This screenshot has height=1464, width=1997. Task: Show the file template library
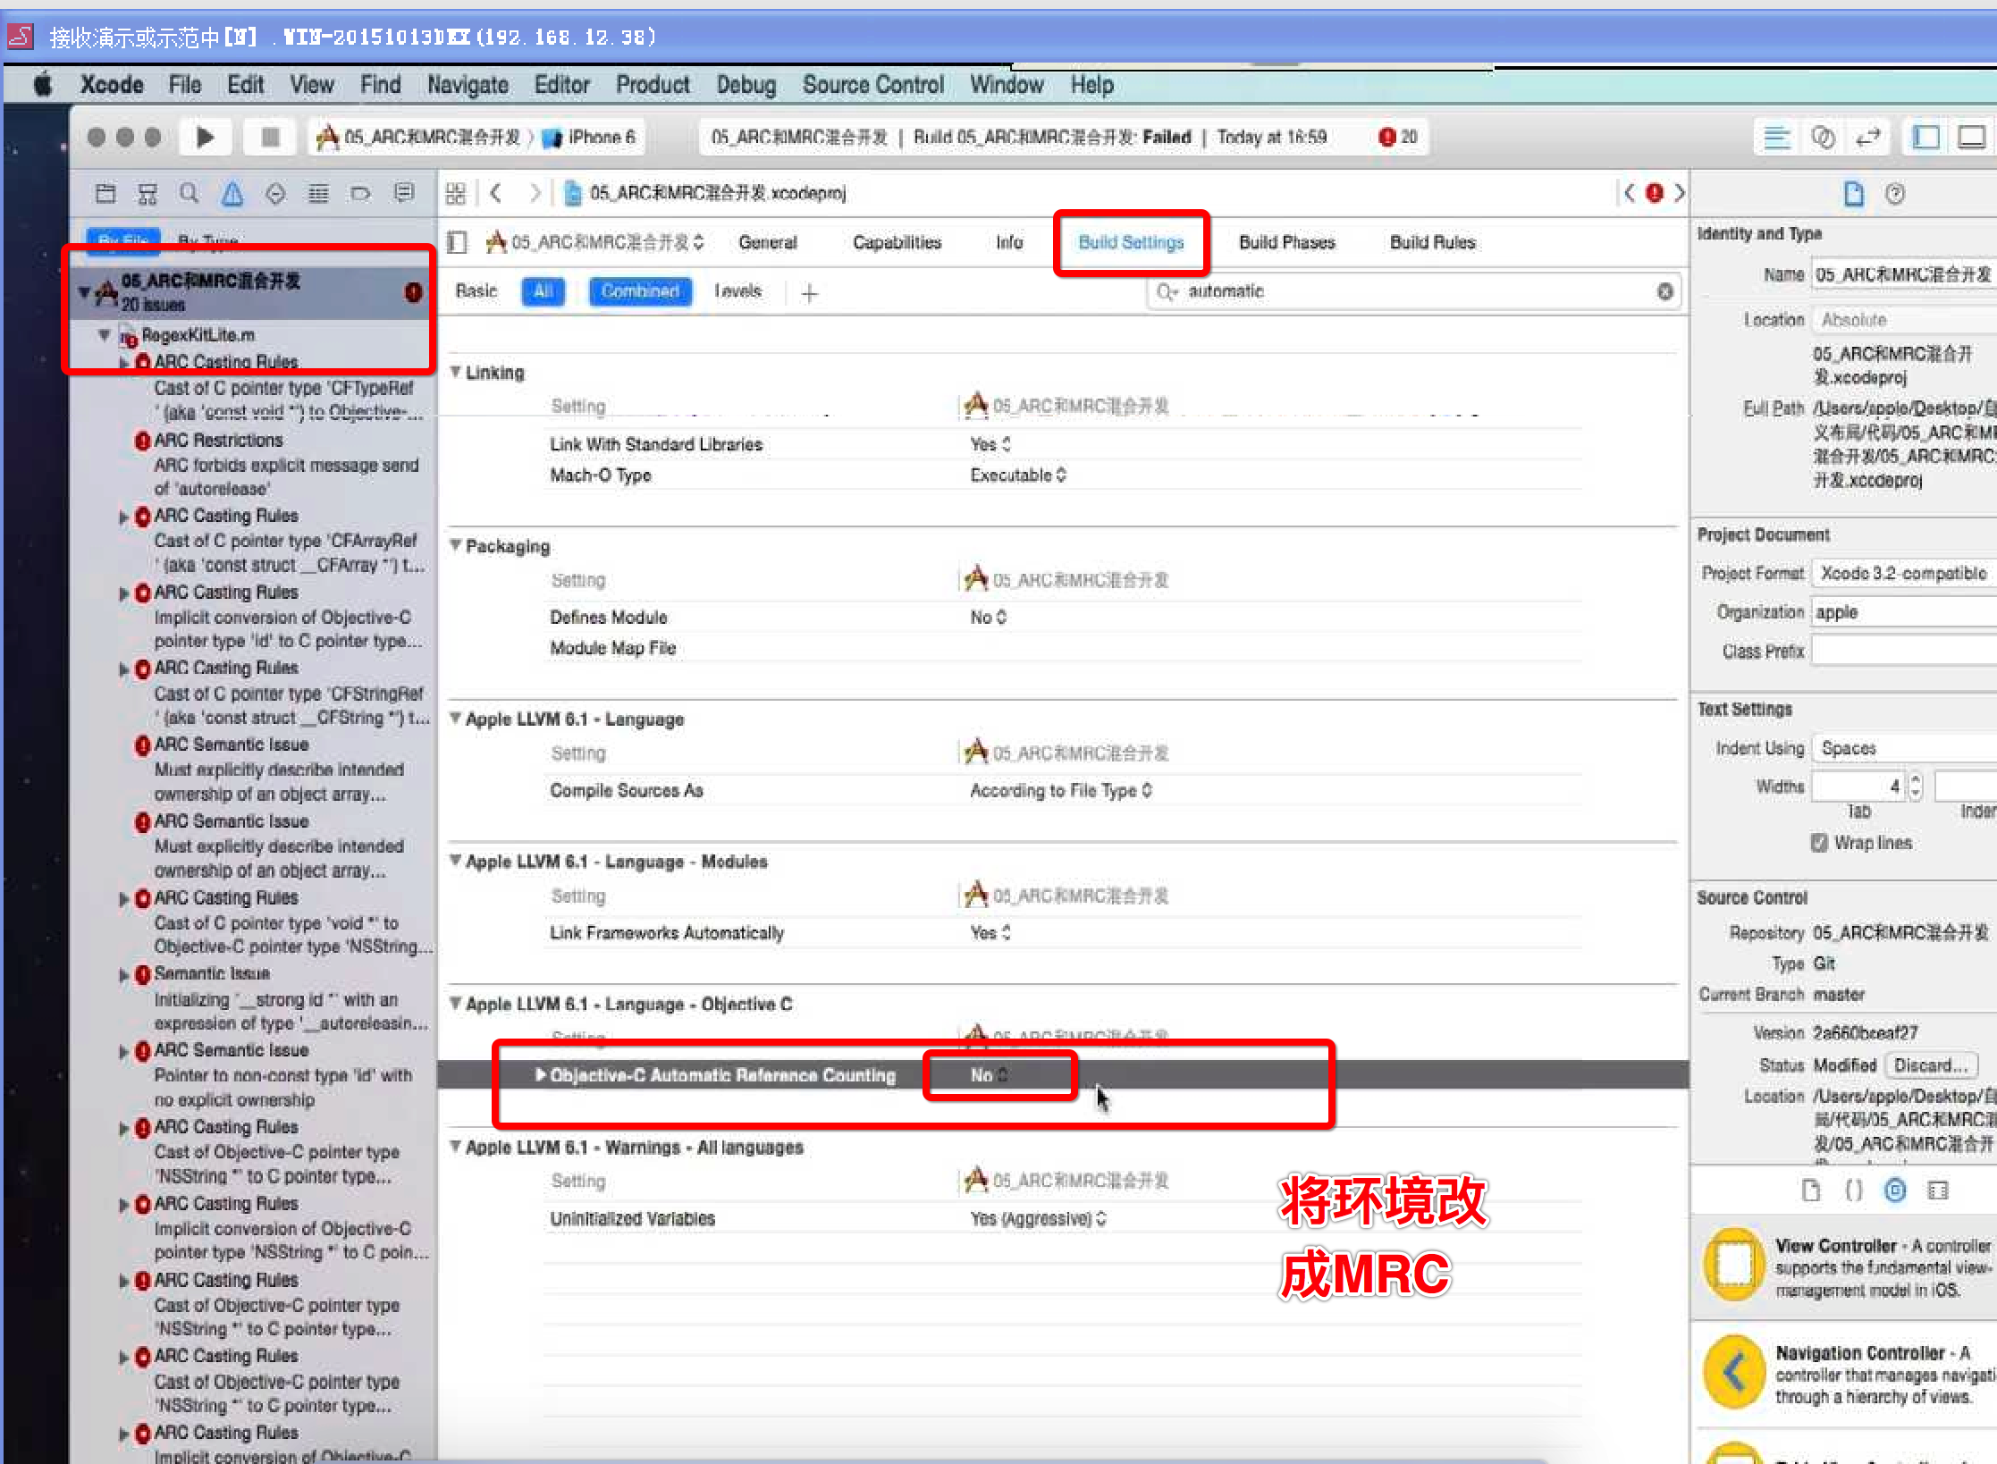tap(1810, 1191)
